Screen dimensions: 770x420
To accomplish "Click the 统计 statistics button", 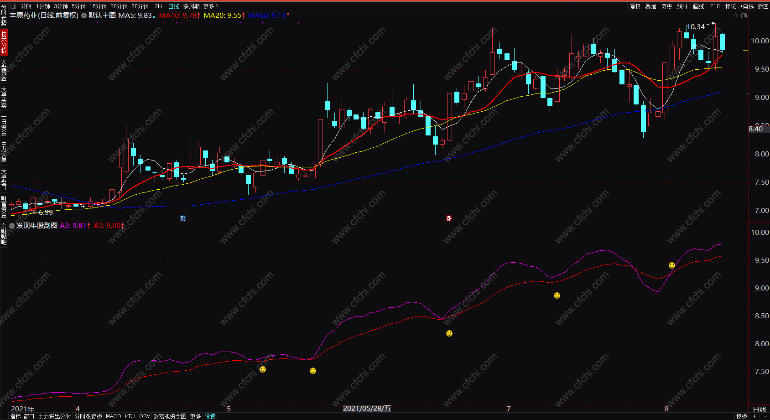I will pyautogui.click(x=682, y=6).
